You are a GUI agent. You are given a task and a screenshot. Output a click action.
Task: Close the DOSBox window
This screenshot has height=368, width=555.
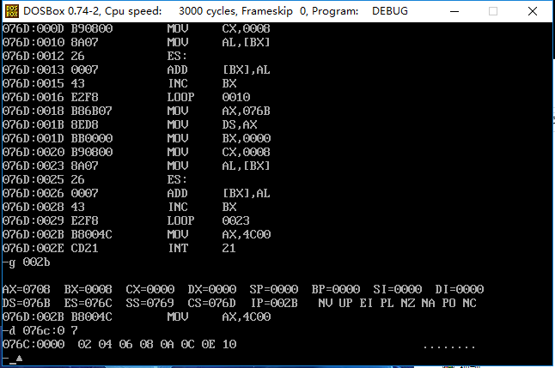coord(533,11)
